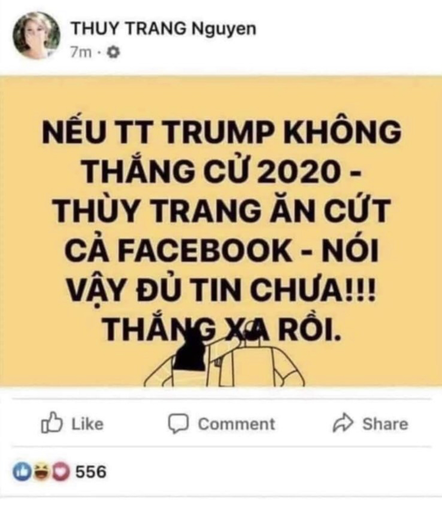Click the blue Like reaction emoji
Image resolution: width=442 pixels, height=506 pixels.
tap(22, 472)
